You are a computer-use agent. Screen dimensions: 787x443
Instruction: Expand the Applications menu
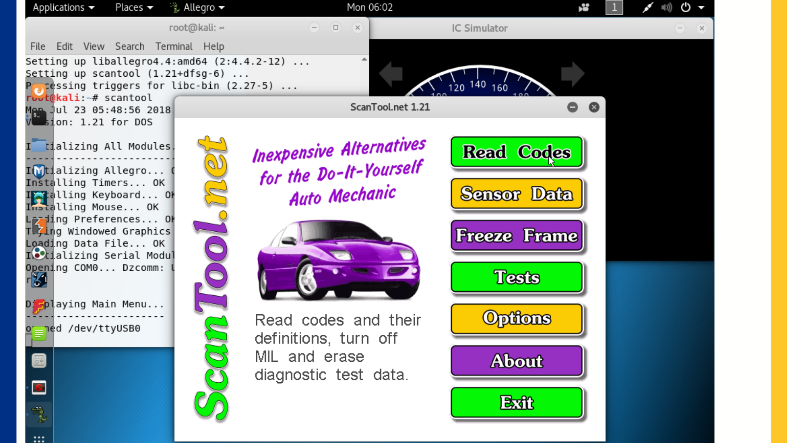coord(64,7)
